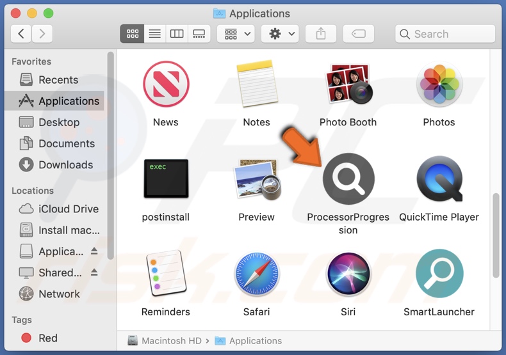
Task: Eject the Applica... volume
Action: [x=94, y=251]
